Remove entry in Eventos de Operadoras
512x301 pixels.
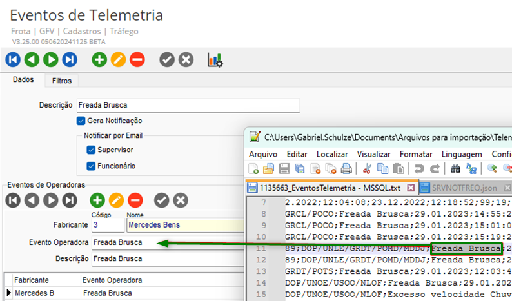135,200
